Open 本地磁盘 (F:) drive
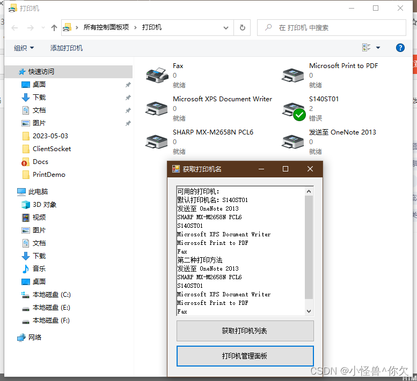 46,320
